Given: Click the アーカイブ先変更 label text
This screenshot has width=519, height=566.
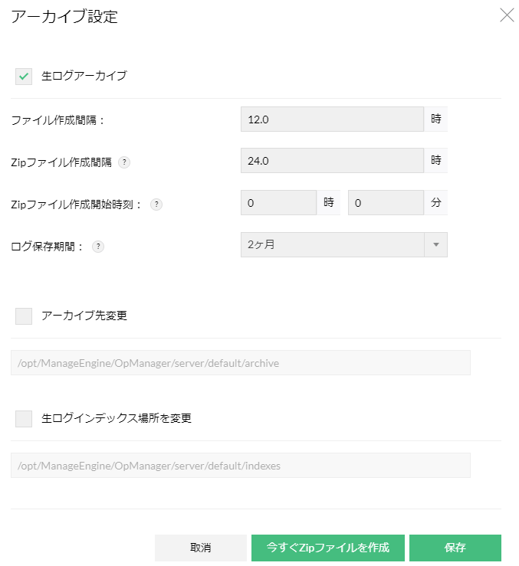Looking at the screenshot, I should click(x=84, y=316).
